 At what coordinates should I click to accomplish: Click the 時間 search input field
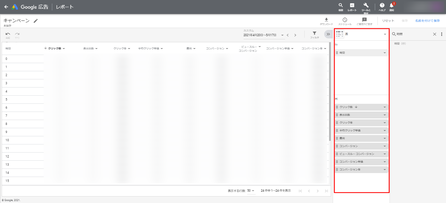pos(414,34)
